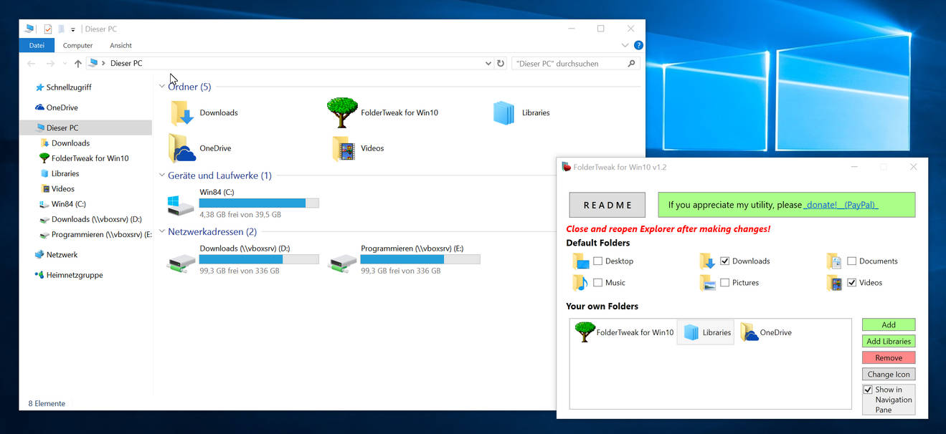Select Dieser PC in the navigation pane

click(85, 128)
